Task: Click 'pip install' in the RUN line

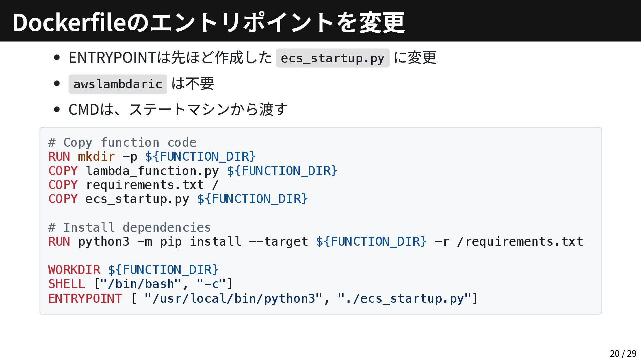Action: click(x=200, y=241)
